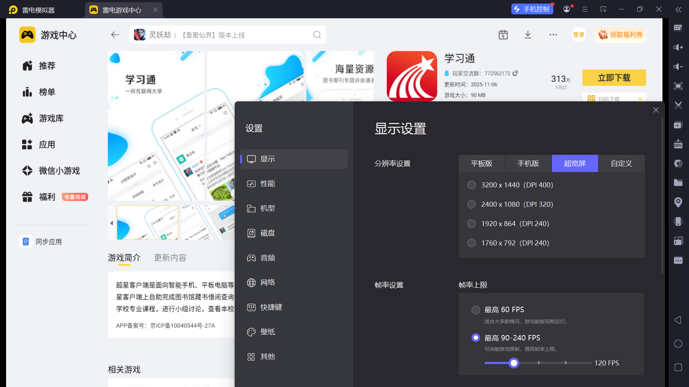Screen dimensions: 689x387
Task: Select 3200 x 1440 resolution option
Action: tap(472, 185)
